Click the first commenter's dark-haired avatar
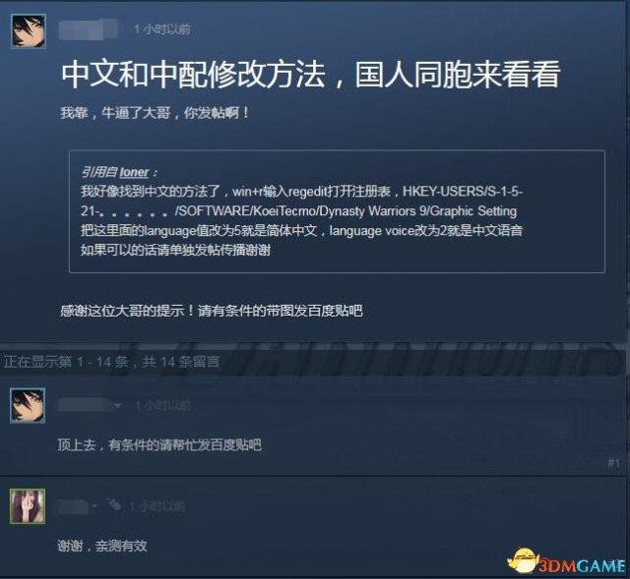Image resolution: width=630 pixels, height=579 pixels. pos(28,405)
